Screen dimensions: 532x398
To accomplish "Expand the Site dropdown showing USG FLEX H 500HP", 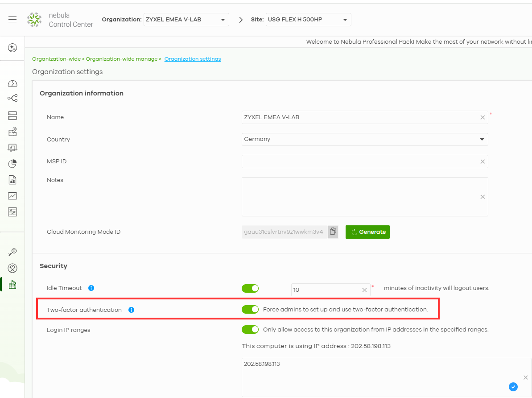I will [308, 20].
